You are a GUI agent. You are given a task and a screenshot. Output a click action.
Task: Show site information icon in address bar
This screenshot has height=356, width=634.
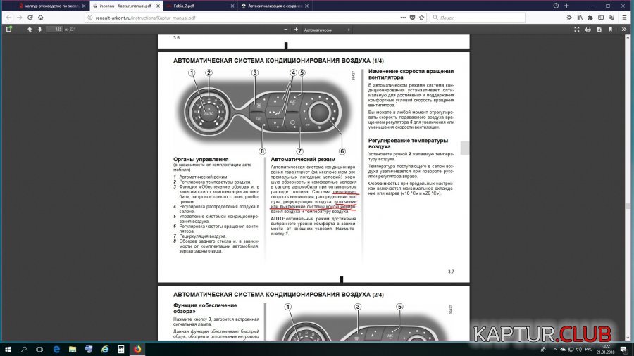[x=90, y=18]
